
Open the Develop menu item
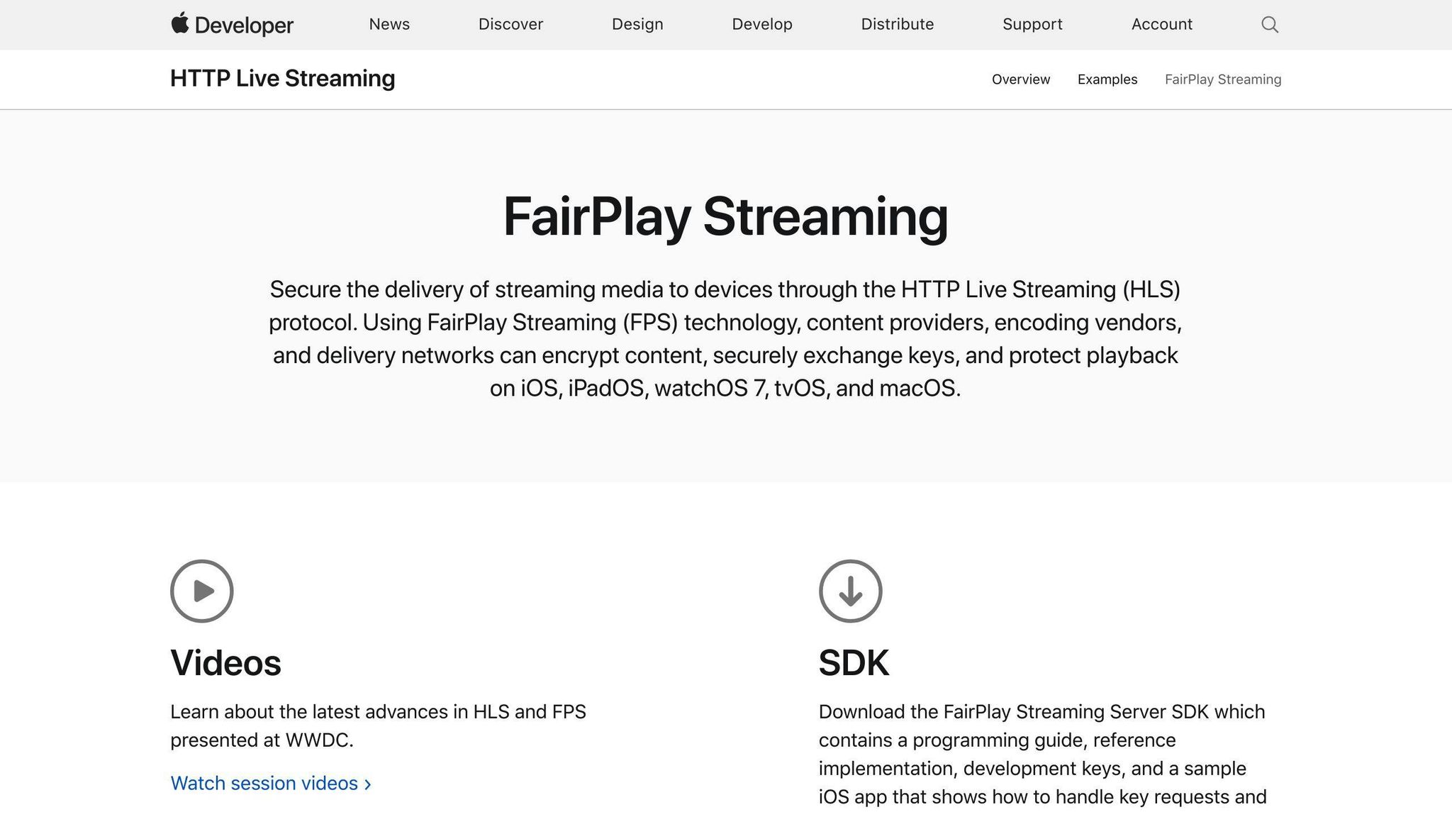762,24
